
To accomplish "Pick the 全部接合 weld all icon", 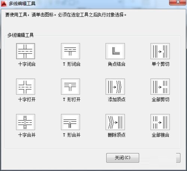I will tap(160, 122).
